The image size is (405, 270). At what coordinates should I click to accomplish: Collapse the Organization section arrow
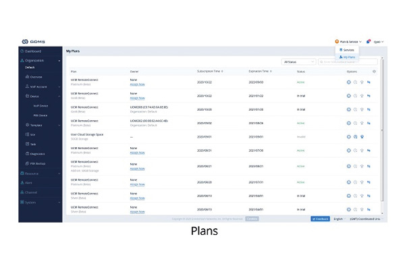[x=59, y=61]
